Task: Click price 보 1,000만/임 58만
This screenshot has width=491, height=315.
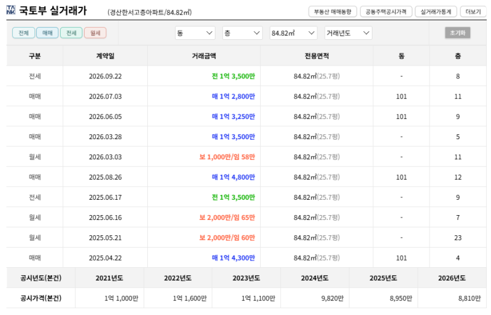Action: tap(227, 157)
